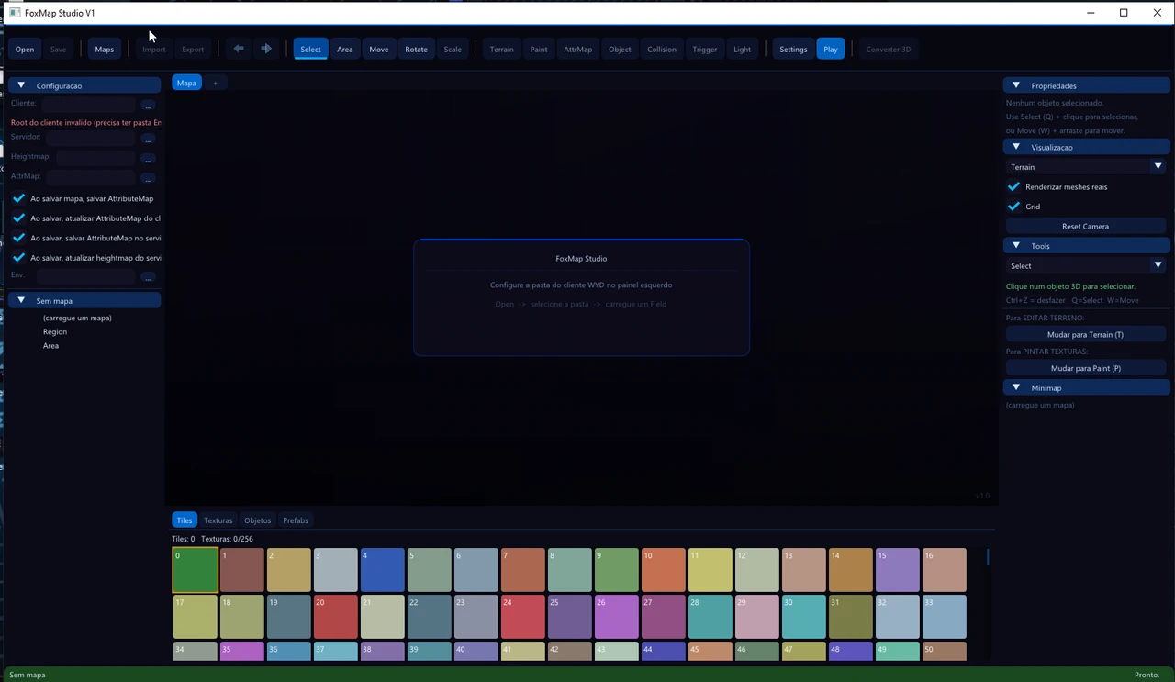Choose red tile swatch 20

click(x=336, y=617)
